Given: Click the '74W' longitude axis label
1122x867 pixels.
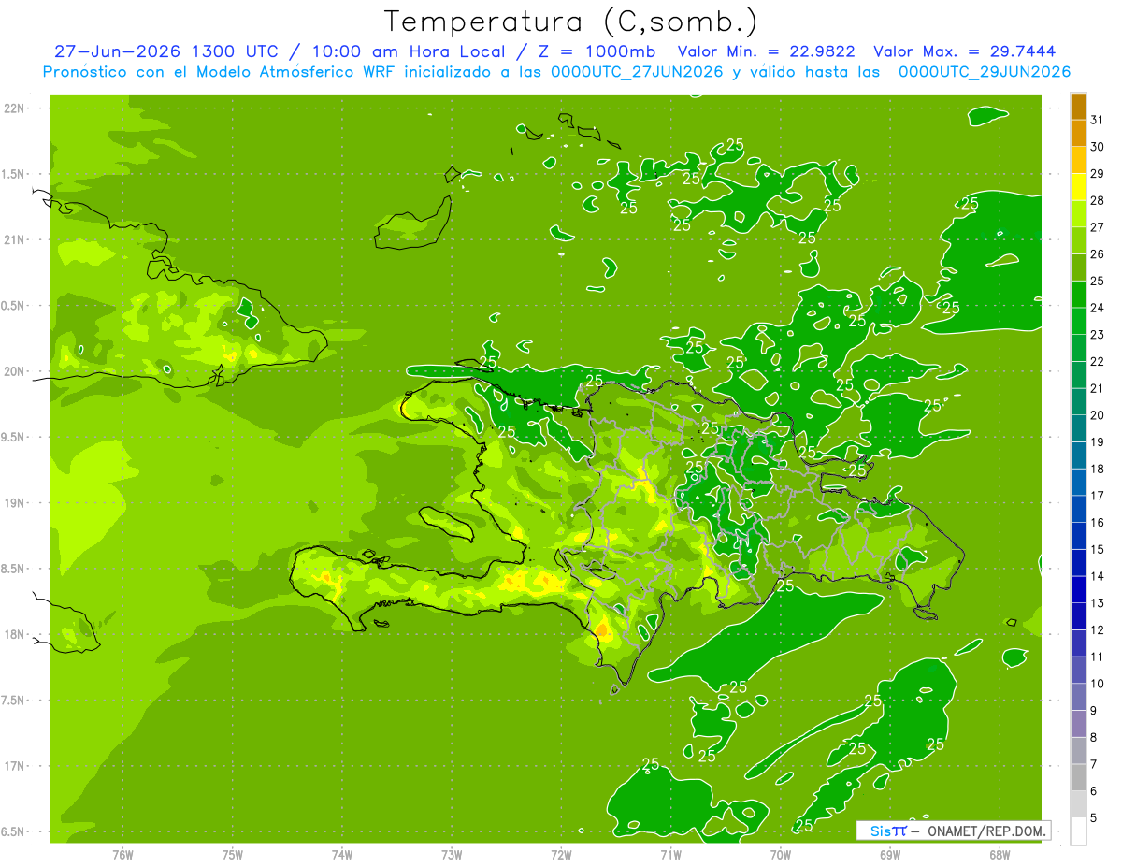Looking at the screenshot, I should (x=342, y=854).
